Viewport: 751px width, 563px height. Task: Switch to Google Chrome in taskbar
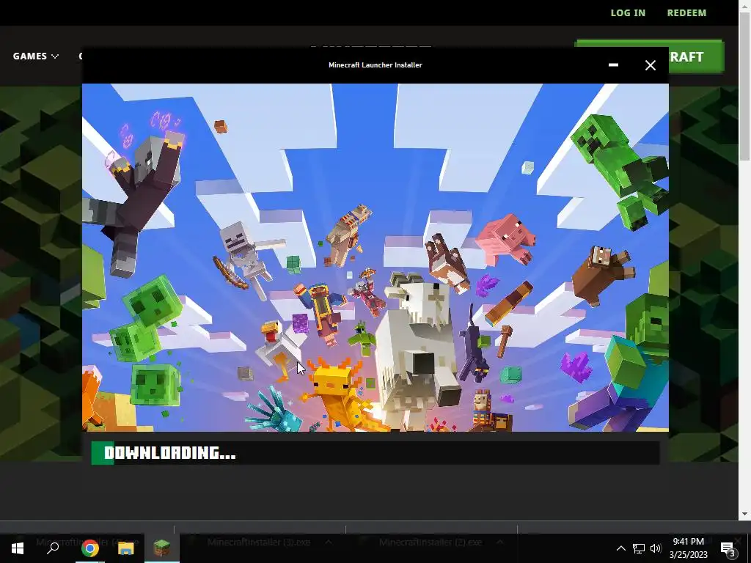pyautogui.click(x=90, y=548)
